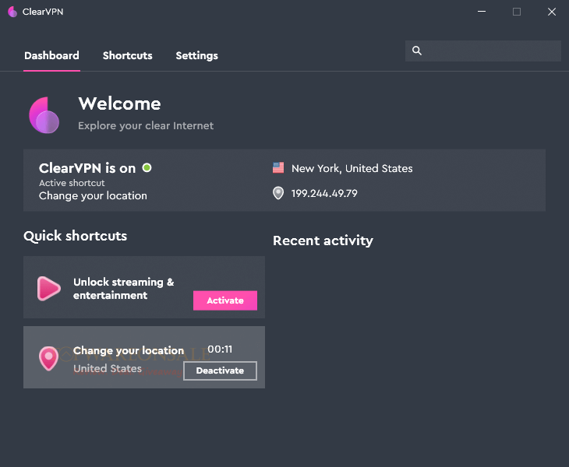Click the Active shortcut label
This screenshot has height=467, width=569.
(72, 183)
